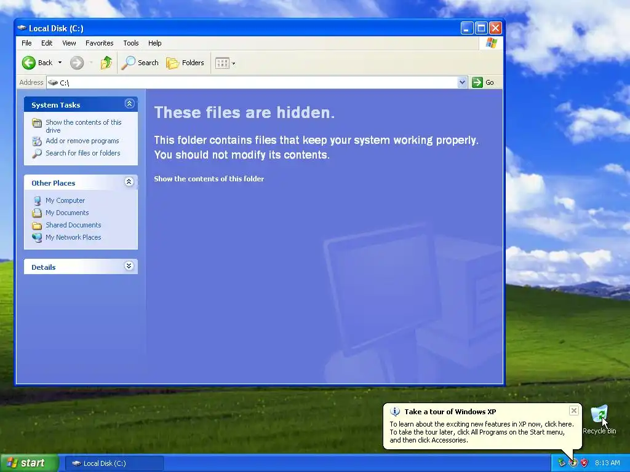Maximize the Local Disk window
This screenshot has height=472, width=630.
(481, 28)
